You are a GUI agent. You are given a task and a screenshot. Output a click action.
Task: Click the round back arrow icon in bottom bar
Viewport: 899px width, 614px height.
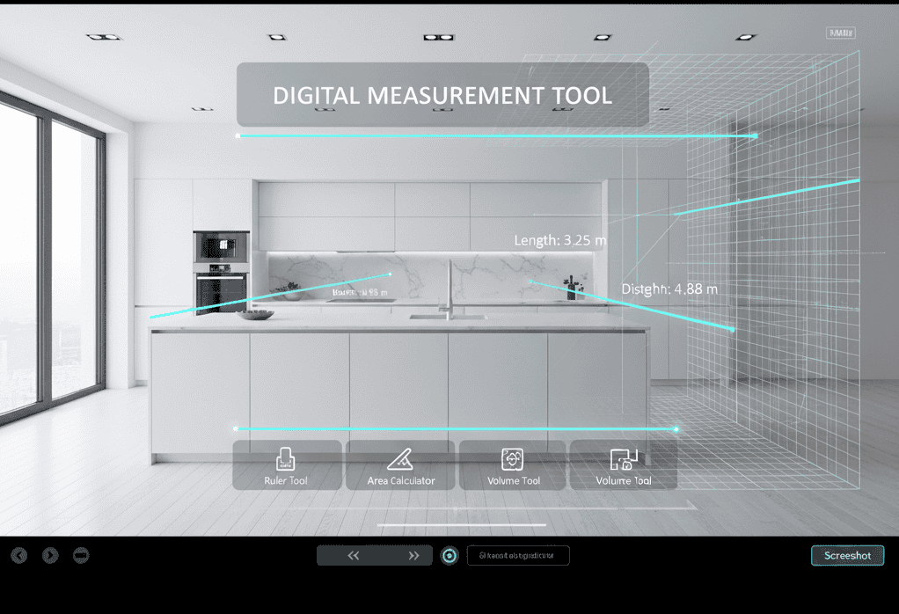(19, 555)
